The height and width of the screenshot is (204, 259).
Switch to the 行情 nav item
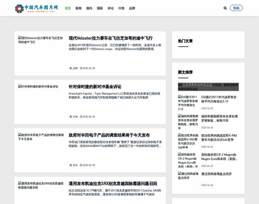pyautogui.click(x=121, y=8)
